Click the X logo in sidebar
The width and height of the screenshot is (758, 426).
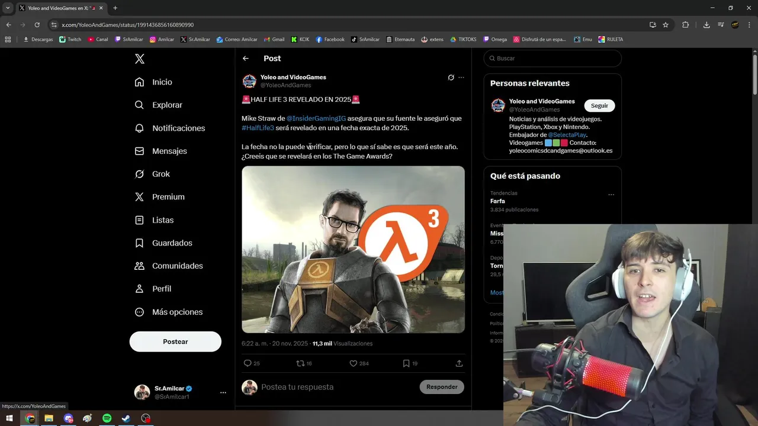click(x=139, y=59)
